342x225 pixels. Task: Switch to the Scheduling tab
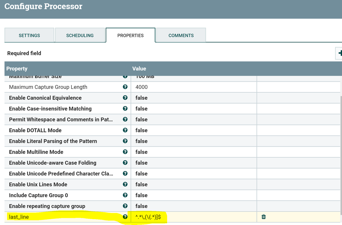(x=80, y=36)
